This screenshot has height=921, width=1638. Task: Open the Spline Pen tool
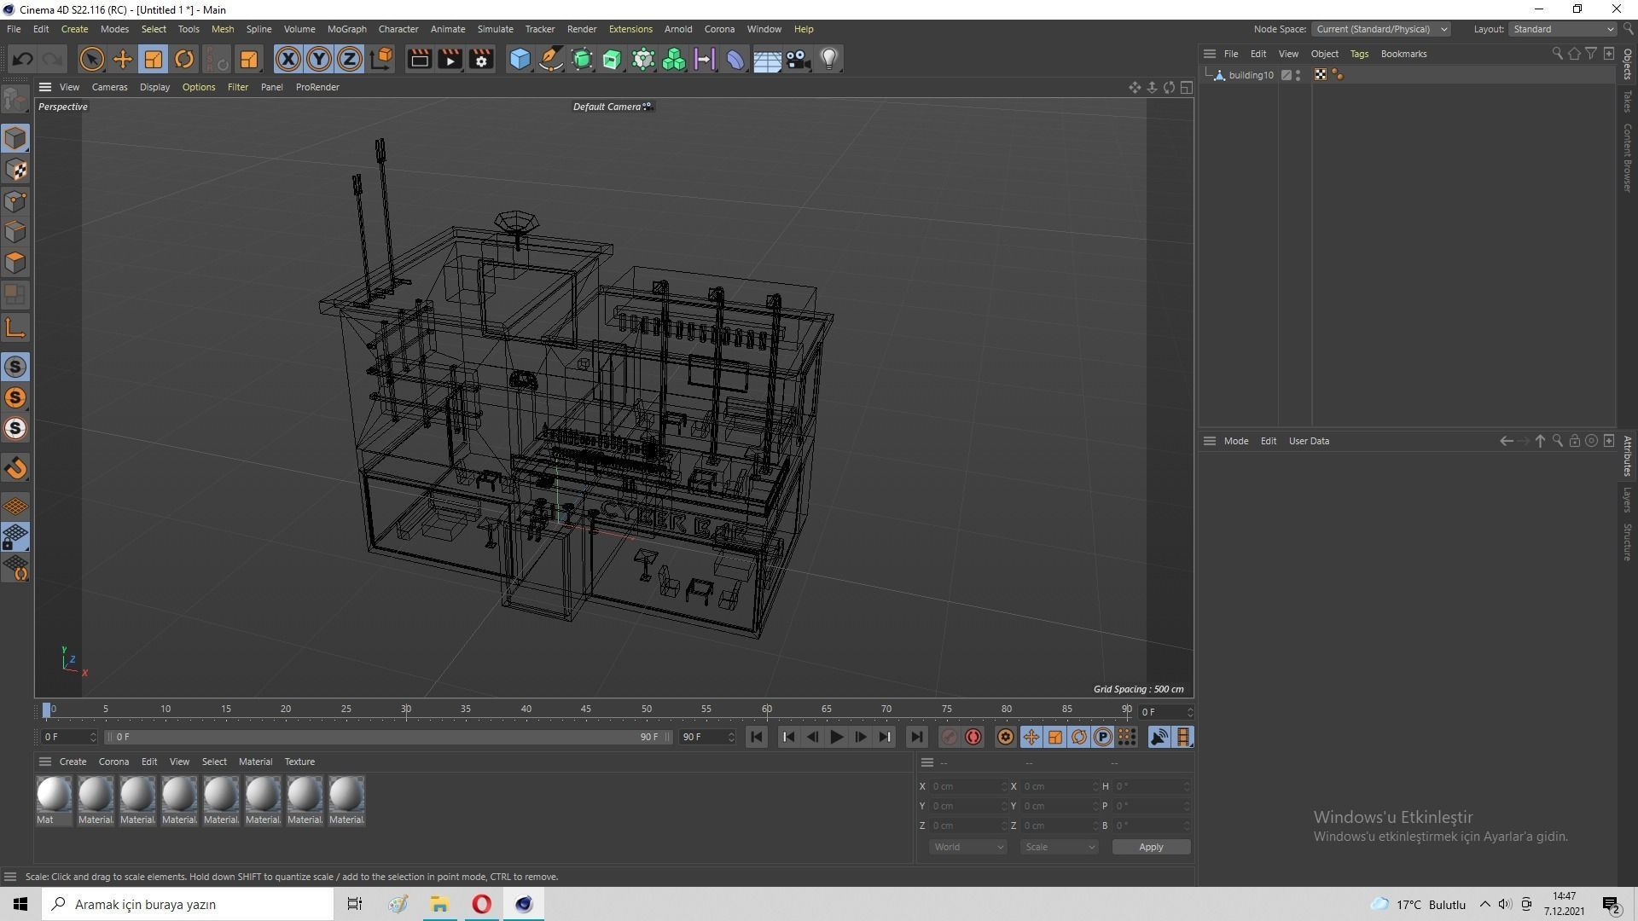coord(551,59)
